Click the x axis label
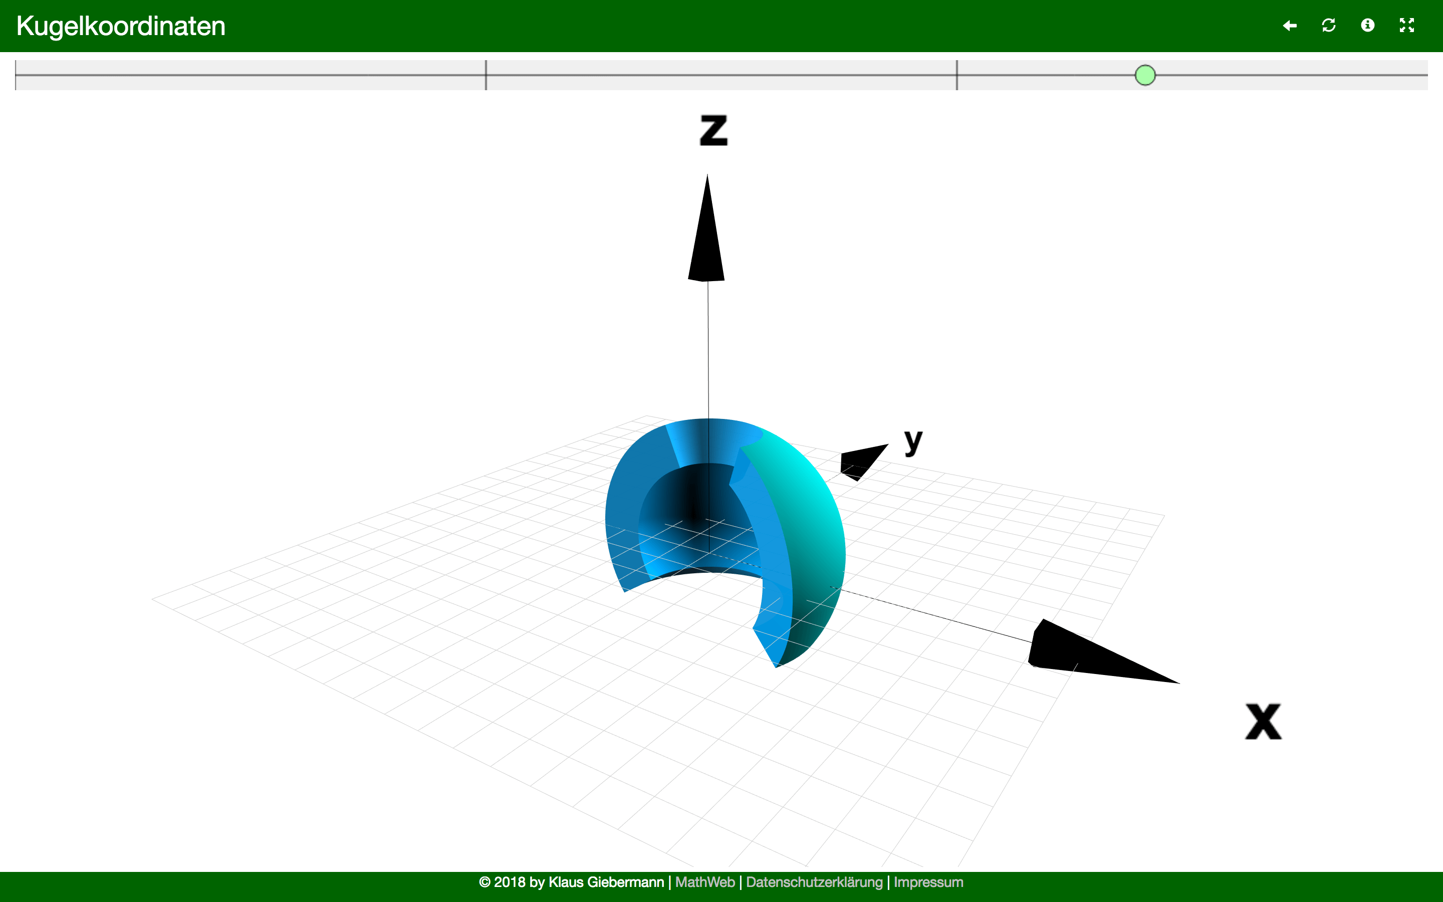The image size is (1443, 902). (1263, 722)
